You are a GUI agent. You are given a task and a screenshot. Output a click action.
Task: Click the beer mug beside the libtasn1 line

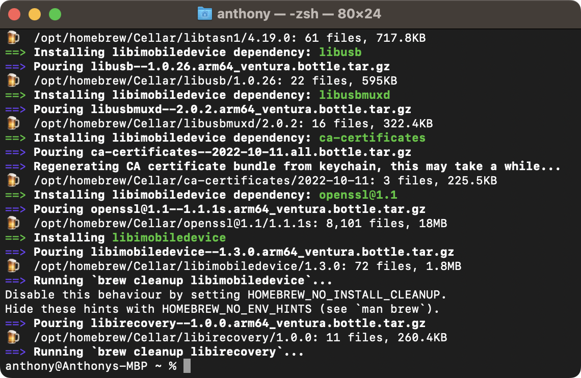[13, 38]
